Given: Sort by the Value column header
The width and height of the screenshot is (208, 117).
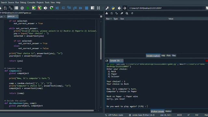Looking at the screenshot, I should click(x=171, y=19).
